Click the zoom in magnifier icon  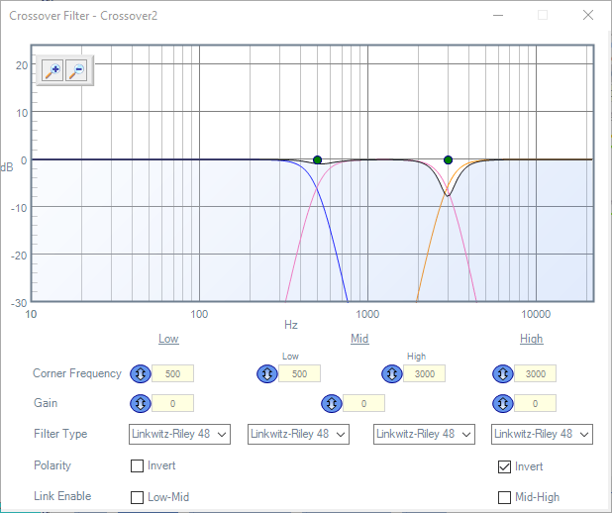(x=52, y=70)
